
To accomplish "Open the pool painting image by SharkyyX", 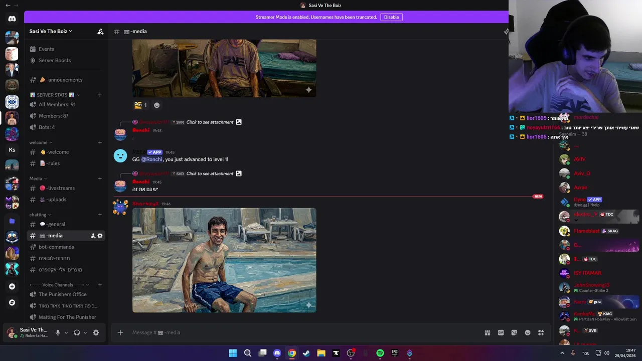I will 224,260.
